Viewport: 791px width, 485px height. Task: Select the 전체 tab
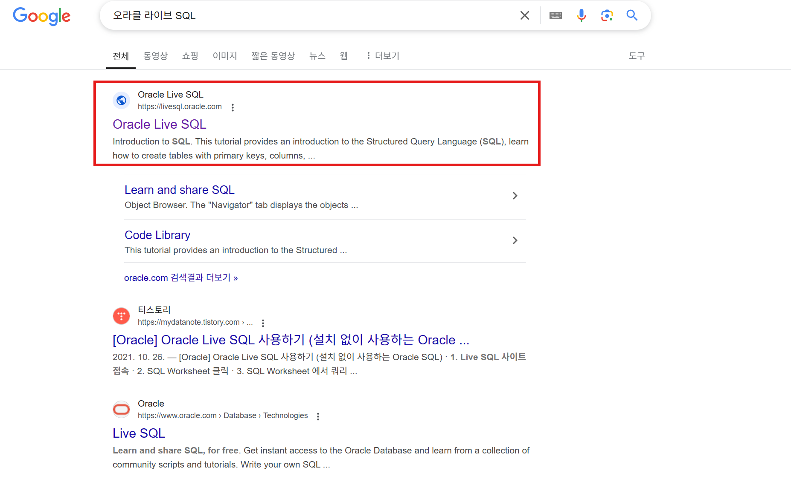pyautogui.click(x=121, y=56)
